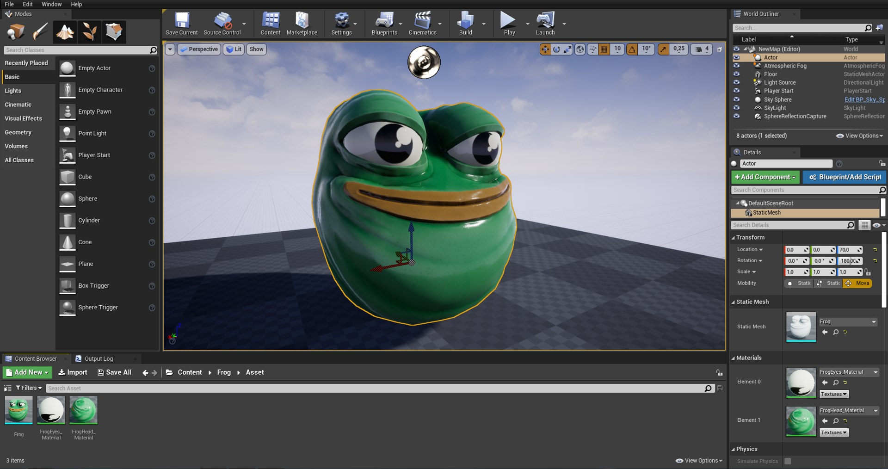Image resolution: width=888 pixels, height=469 pixels.
Task: Open the Frog static mesh dropdown
Action: click(x=848, y=321)
